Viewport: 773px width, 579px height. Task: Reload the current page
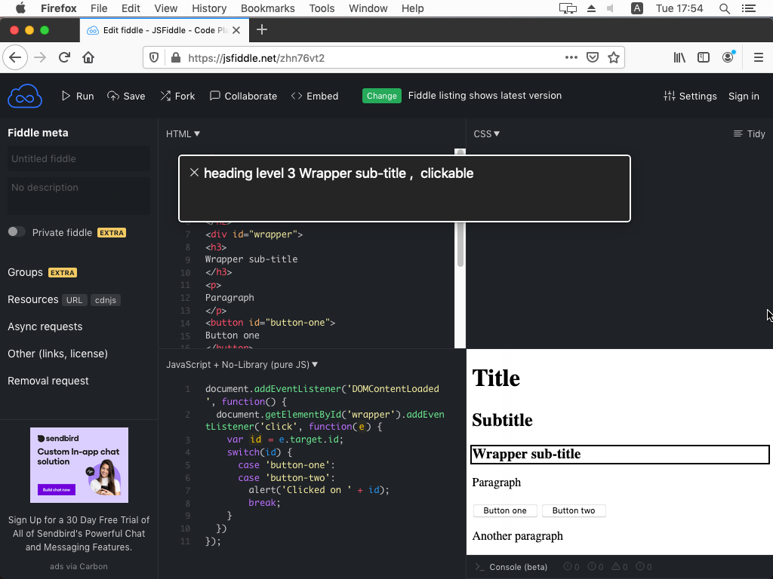(65, 57)
